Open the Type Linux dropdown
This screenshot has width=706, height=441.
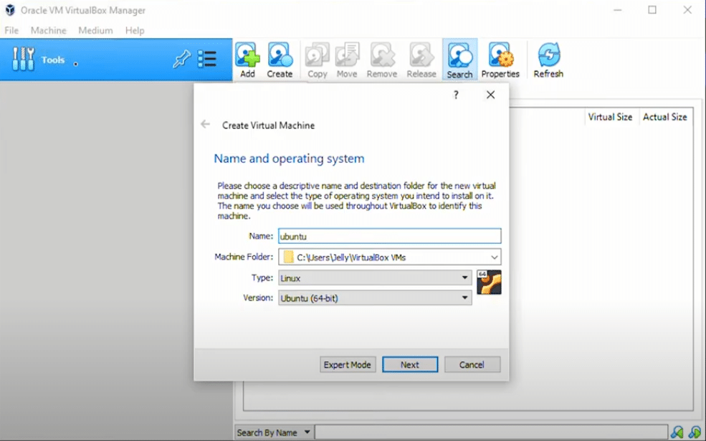point(464,278)
